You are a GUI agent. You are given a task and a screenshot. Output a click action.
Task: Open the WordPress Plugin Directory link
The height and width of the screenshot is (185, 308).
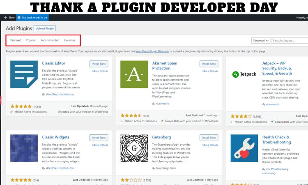click(152, 51)
